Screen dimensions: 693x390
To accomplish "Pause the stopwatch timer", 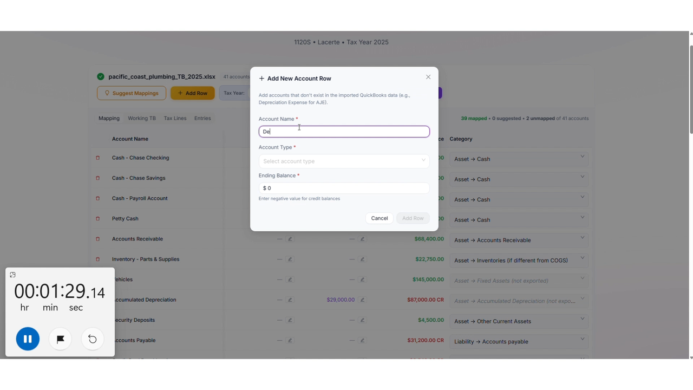I will (28, 339).
